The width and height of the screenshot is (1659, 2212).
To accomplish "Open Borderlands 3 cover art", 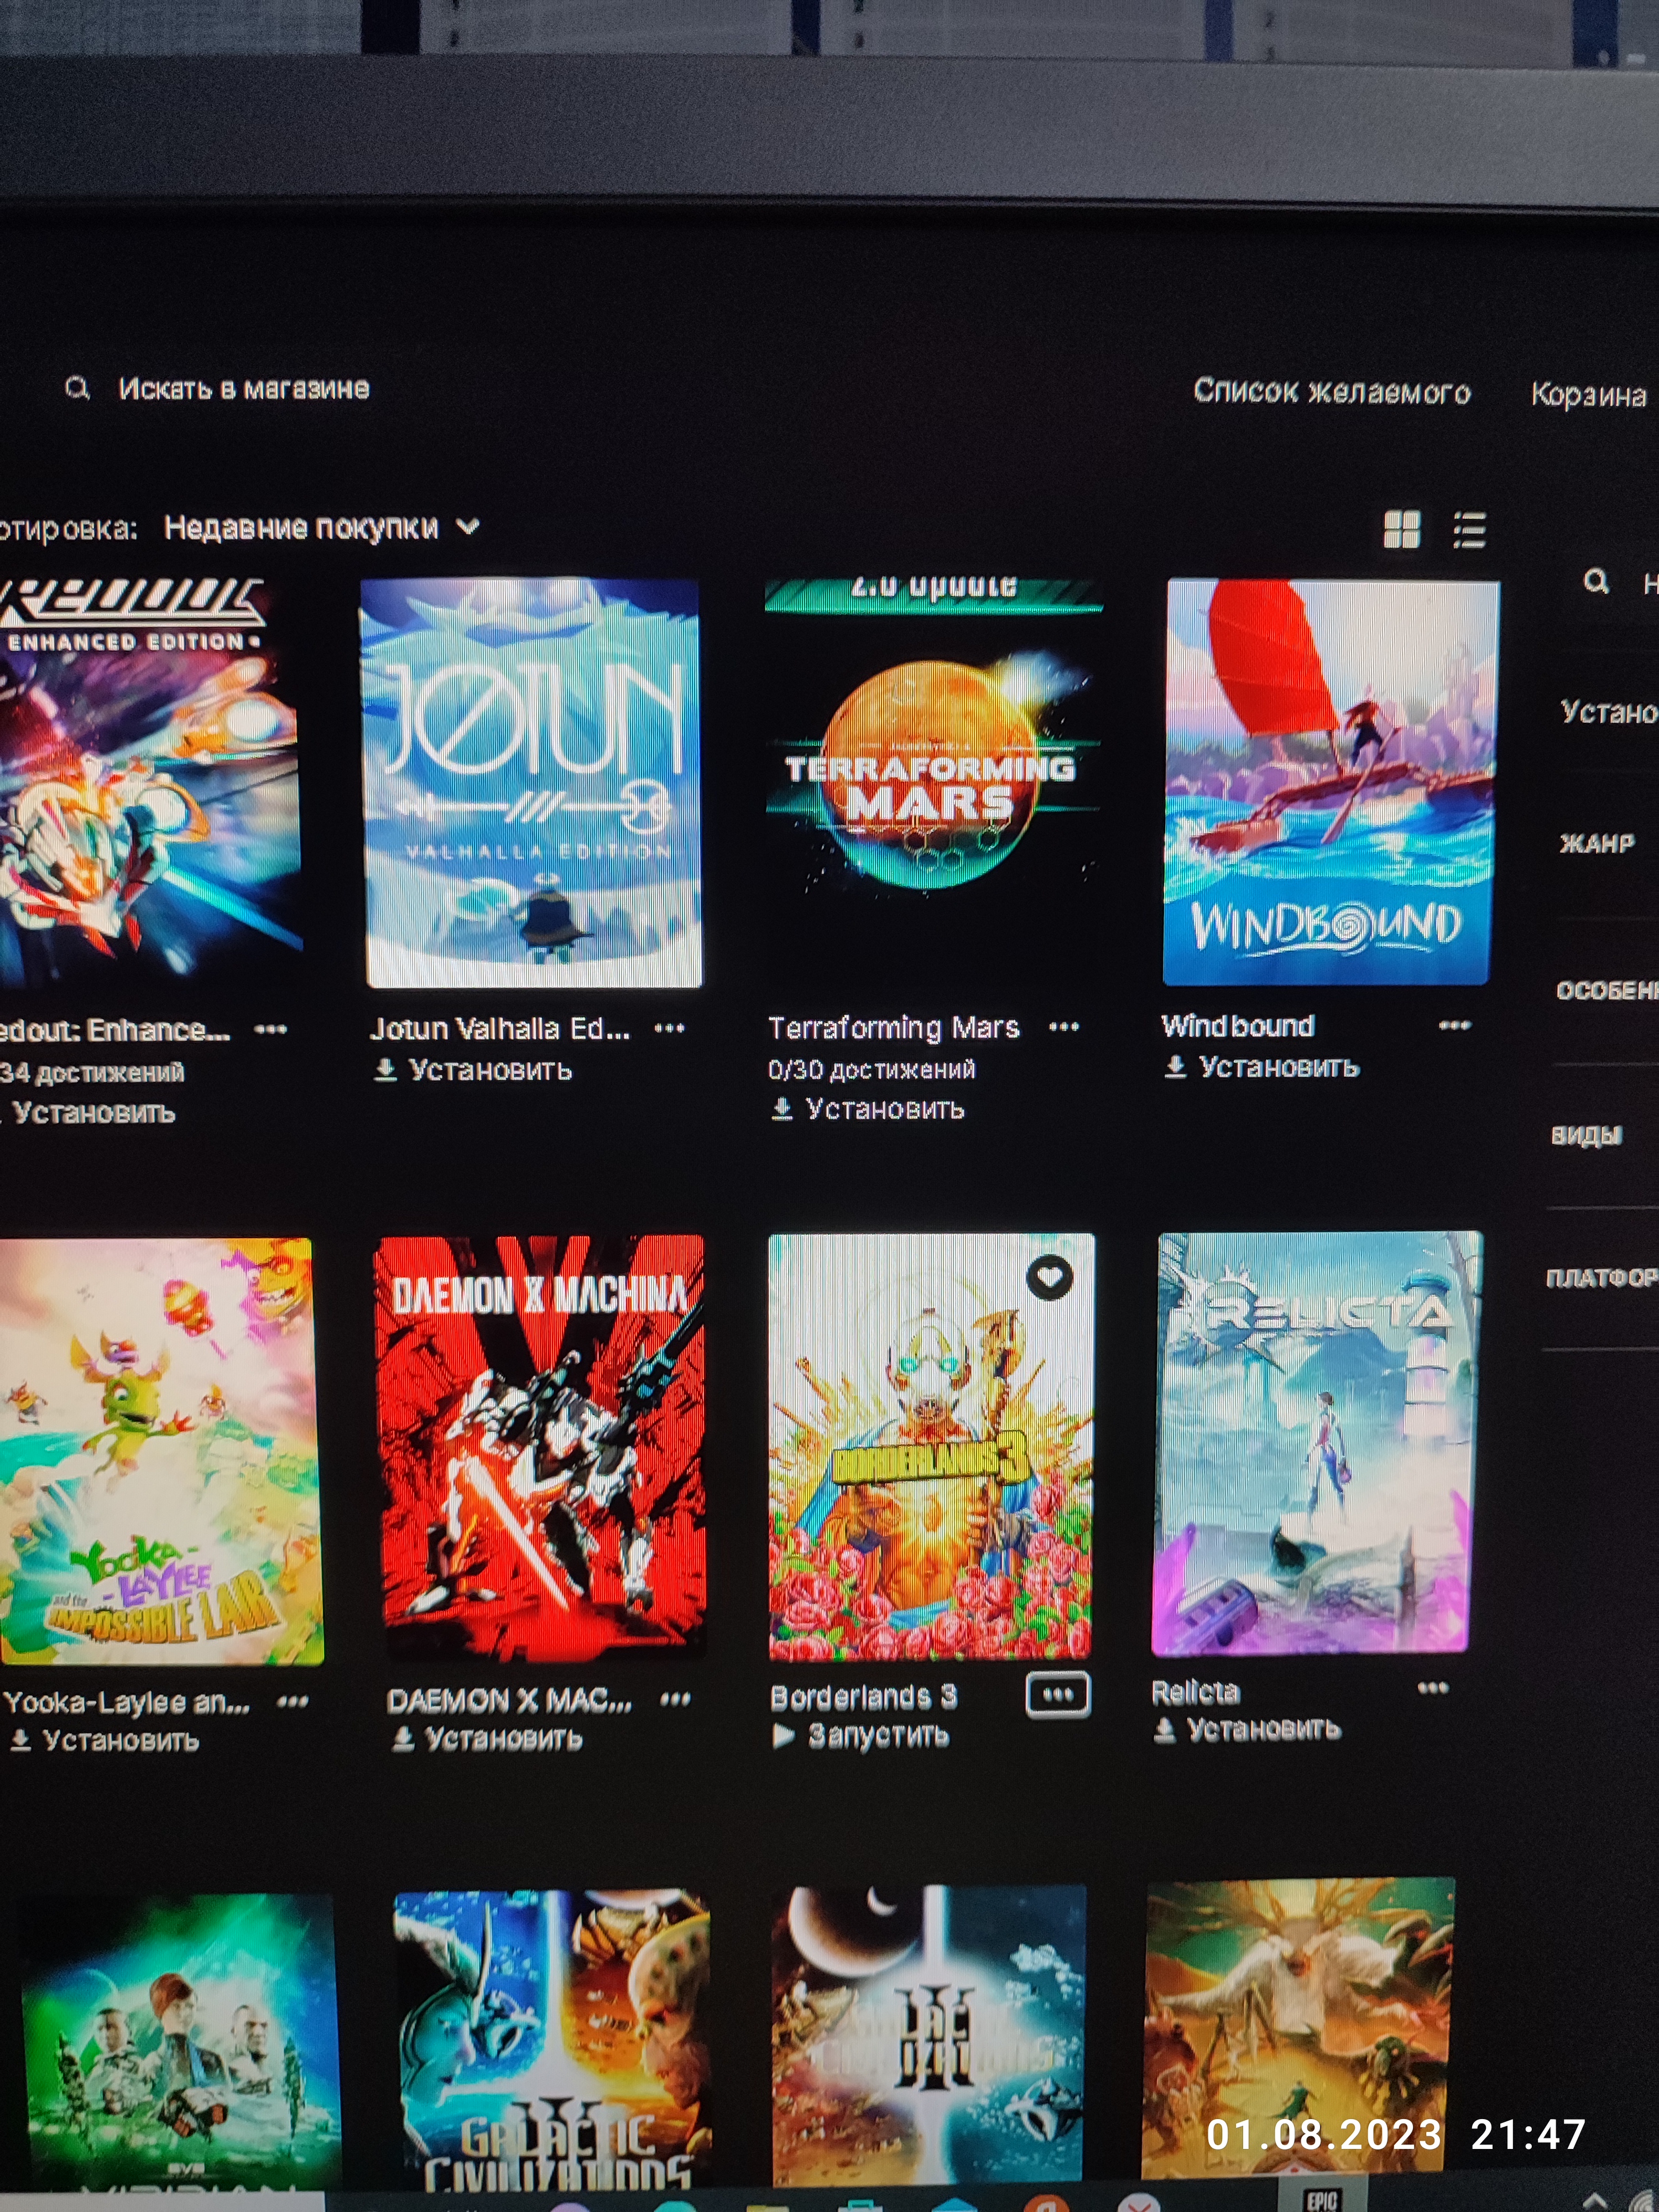I will point(930,1447).
